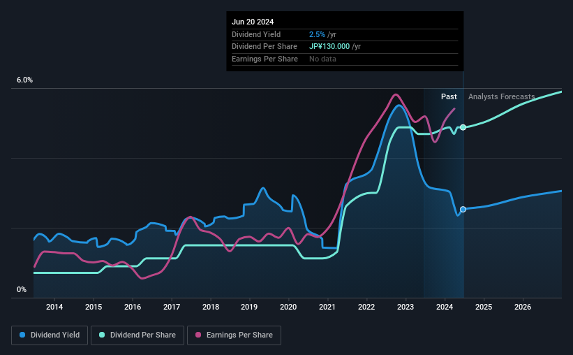The image size is (573, 355).
Task: Select the teal Dividend Per Share data point marker
Action: pyautogui.click(x=463, y=127)
